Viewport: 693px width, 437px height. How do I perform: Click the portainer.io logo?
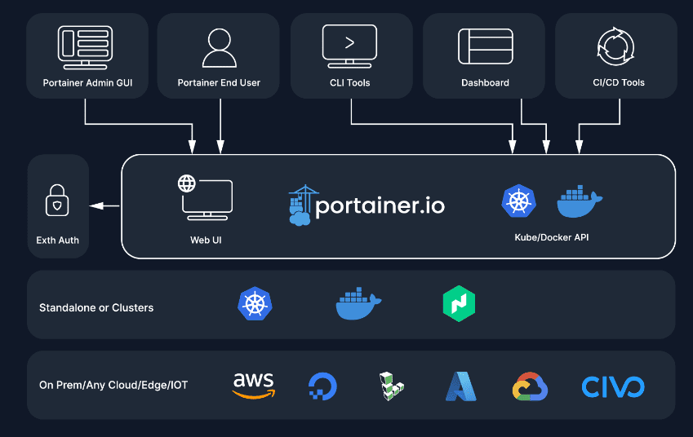tap(366, 205)
